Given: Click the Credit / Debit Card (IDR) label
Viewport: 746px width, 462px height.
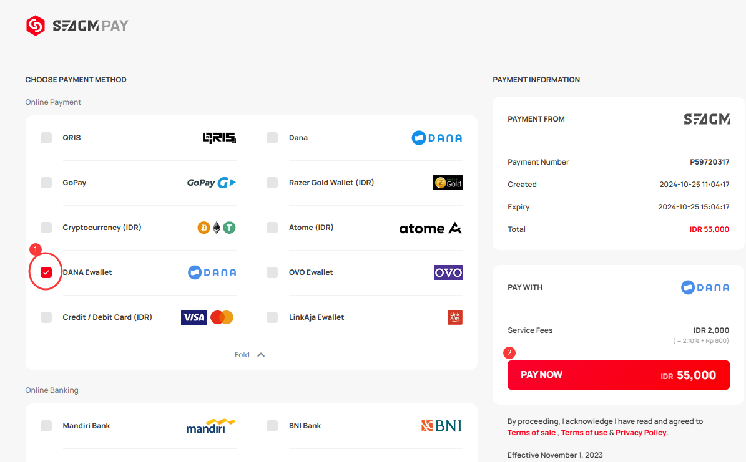Looking at the screenshot, I should click(x=107, y=317).
